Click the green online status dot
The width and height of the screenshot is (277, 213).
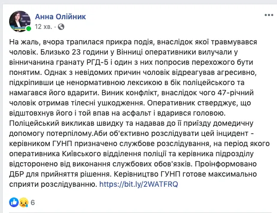click(x=28, y=28)
